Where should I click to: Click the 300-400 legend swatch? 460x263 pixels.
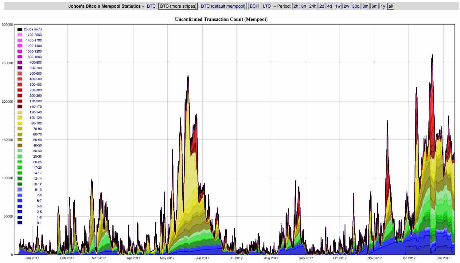pyautogui.click(x=20, y=84)
